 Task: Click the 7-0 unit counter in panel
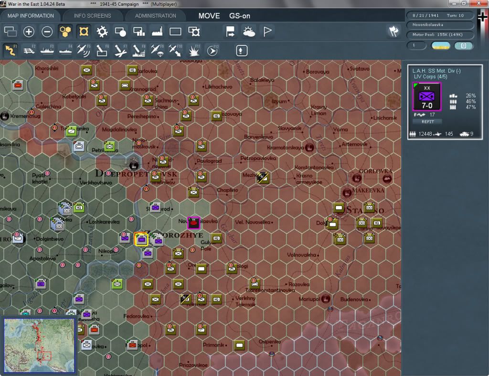coord(426,97)
